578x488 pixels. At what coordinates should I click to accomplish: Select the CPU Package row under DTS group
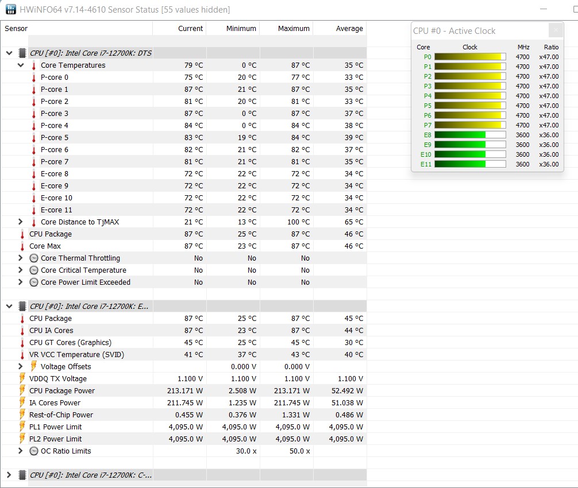(x=184, y=234)
